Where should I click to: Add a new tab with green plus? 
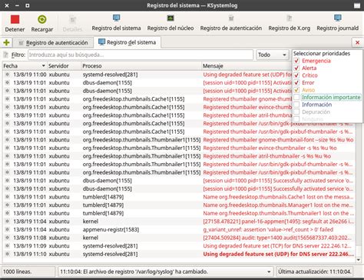coord(7,42)
